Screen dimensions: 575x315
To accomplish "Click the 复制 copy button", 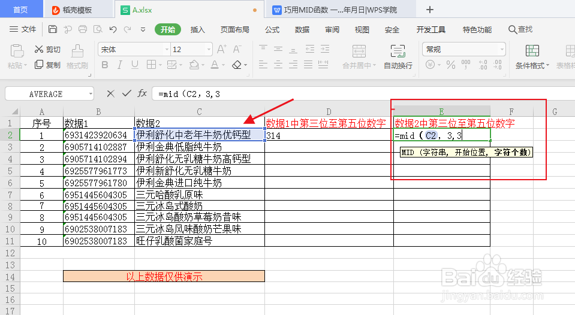I will (47, 65).
